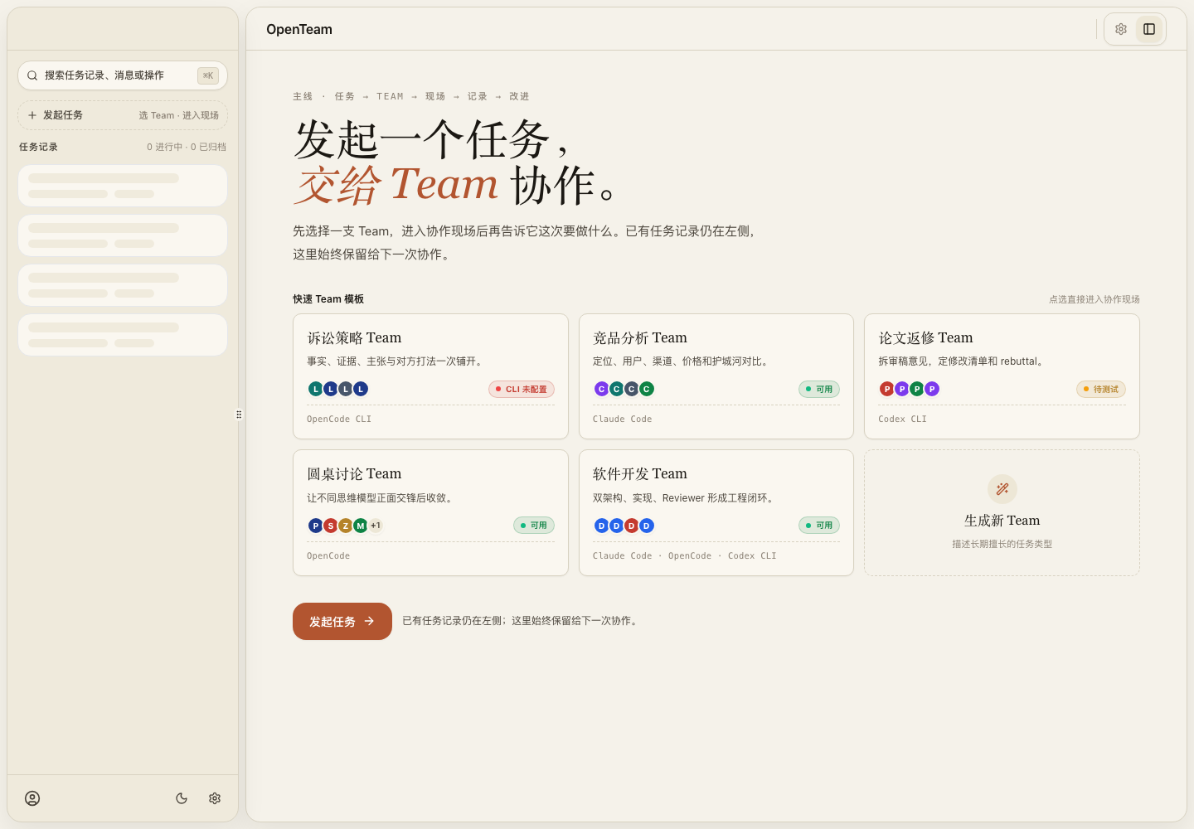Click first L avatar on 诉讼策略 card

(x=316, y=389)
